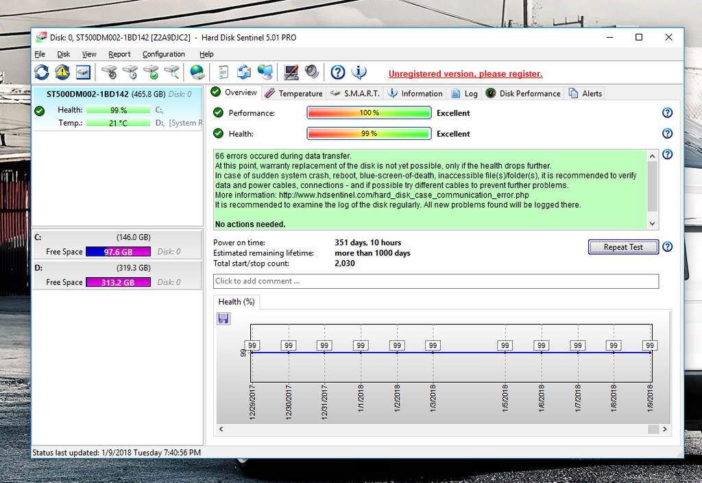This screenshot has height=483, width=702.
Task: Click the blue question mark Help toolbar icon
Action: pyautogui.click(x=337, y=72)
